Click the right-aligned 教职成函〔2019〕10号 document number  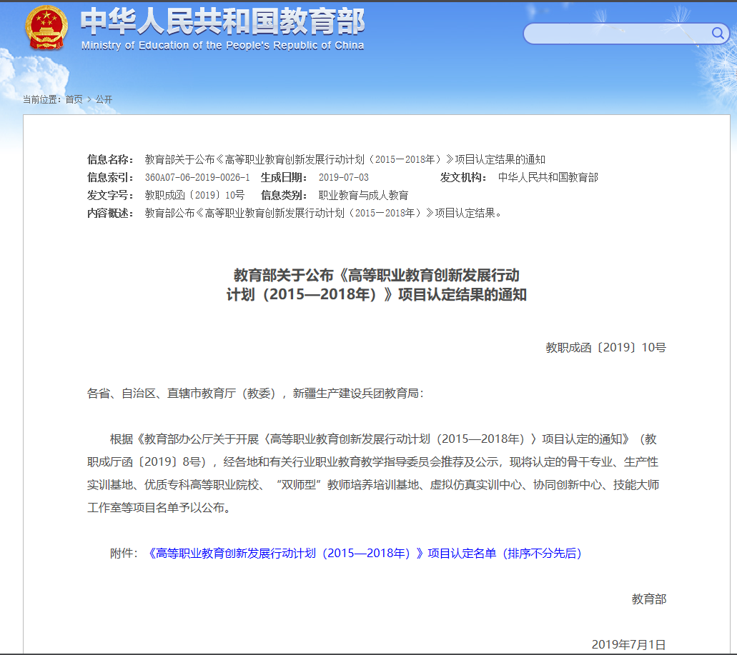click(605, 348)
